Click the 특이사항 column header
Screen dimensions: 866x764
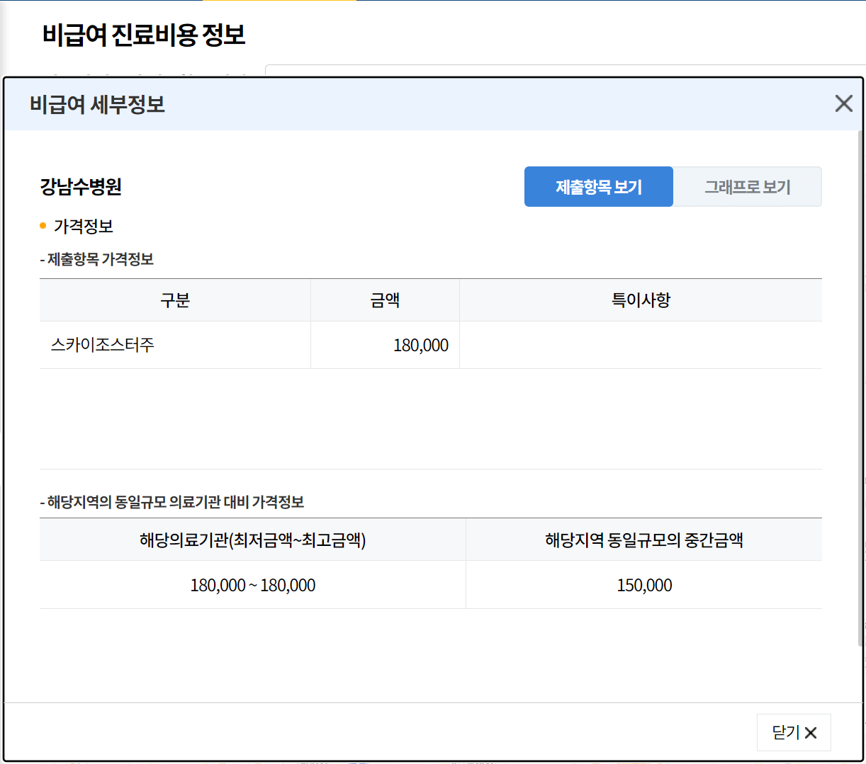(641, 300)
